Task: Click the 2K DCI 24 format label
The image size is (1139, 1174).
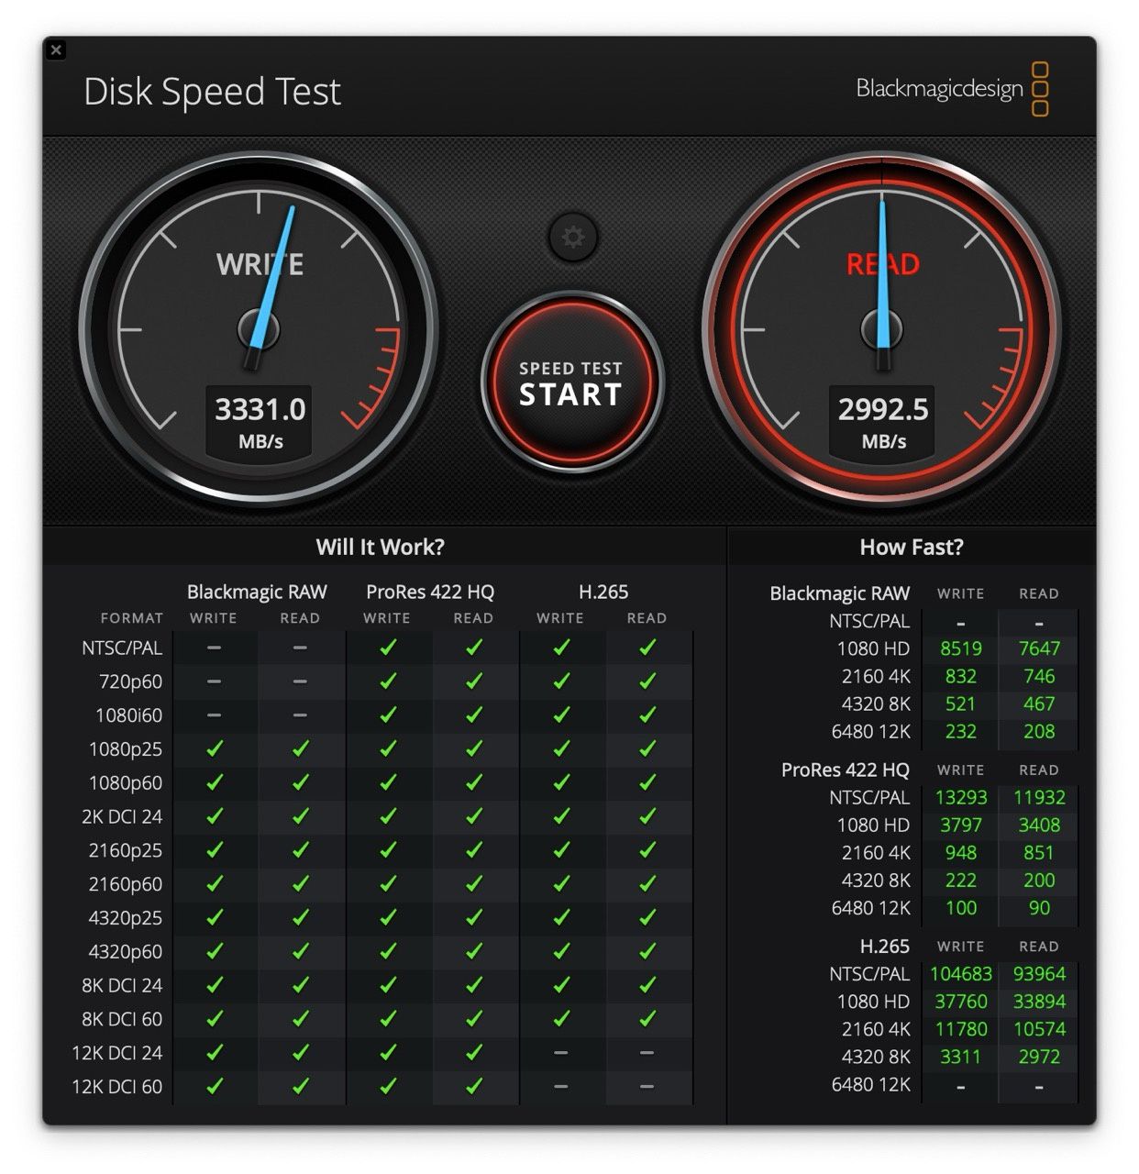Action: [121, 816]
